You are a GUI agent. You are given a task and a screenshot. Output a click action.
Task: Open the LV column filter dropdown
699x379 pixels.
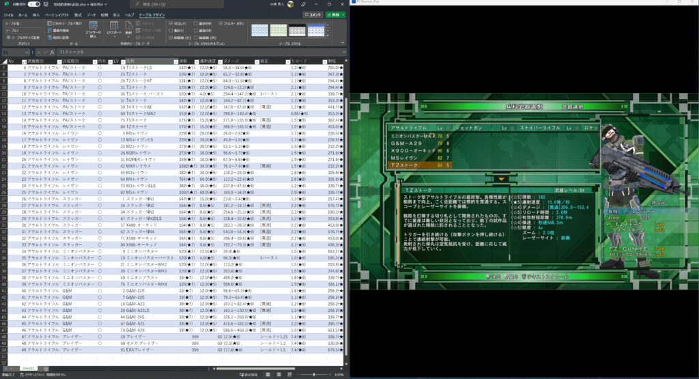pyautogui.click(x=123, y=61)
